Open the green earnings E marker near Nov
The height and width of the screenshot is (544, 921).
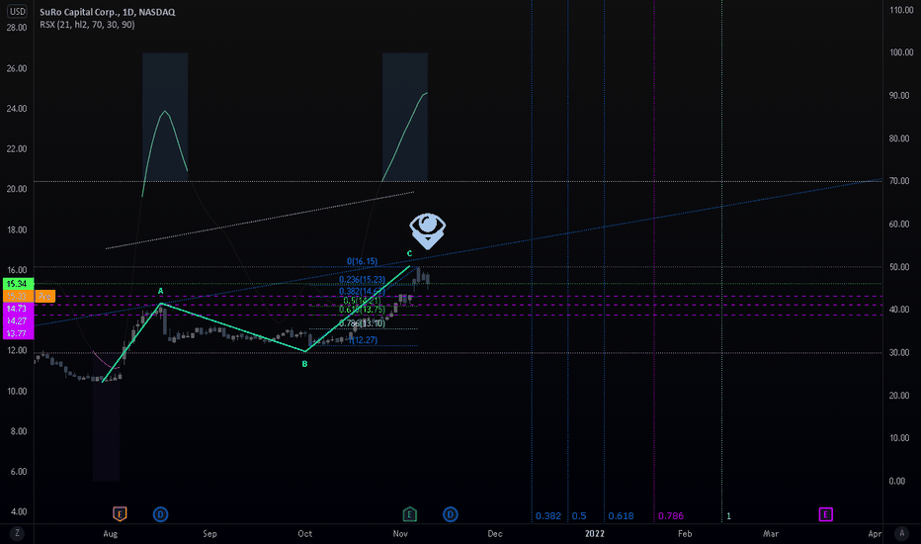409,514
